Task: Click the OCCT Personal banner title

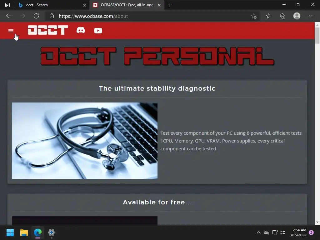Action: [157, 56]
